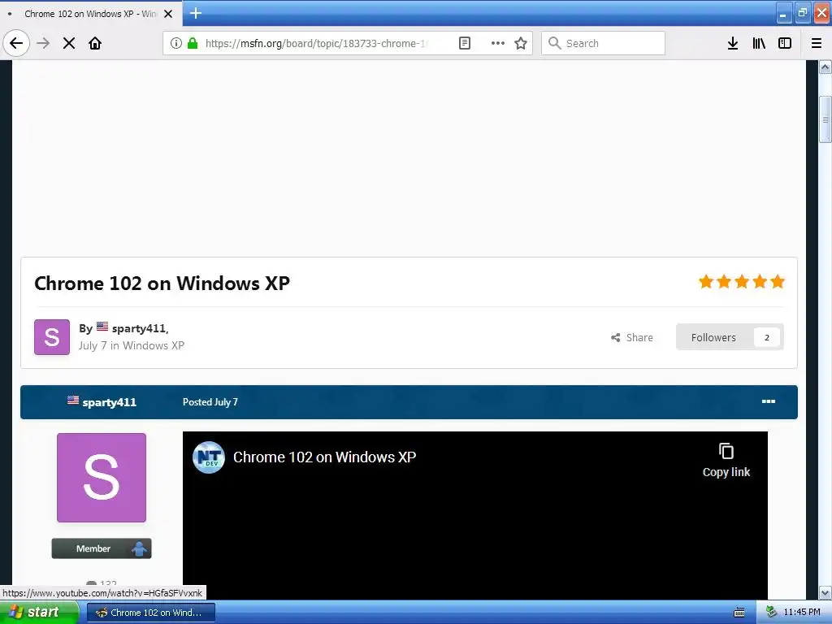Bookmark this page with the star

tap(521, 43)
